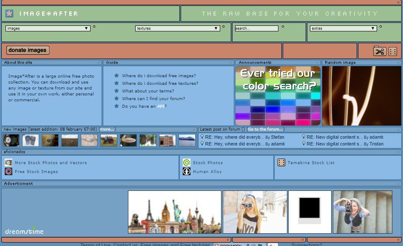Collapse the new images panel via its circle
The height and width of the screenshot is (246, 403).
click(194, 130)
